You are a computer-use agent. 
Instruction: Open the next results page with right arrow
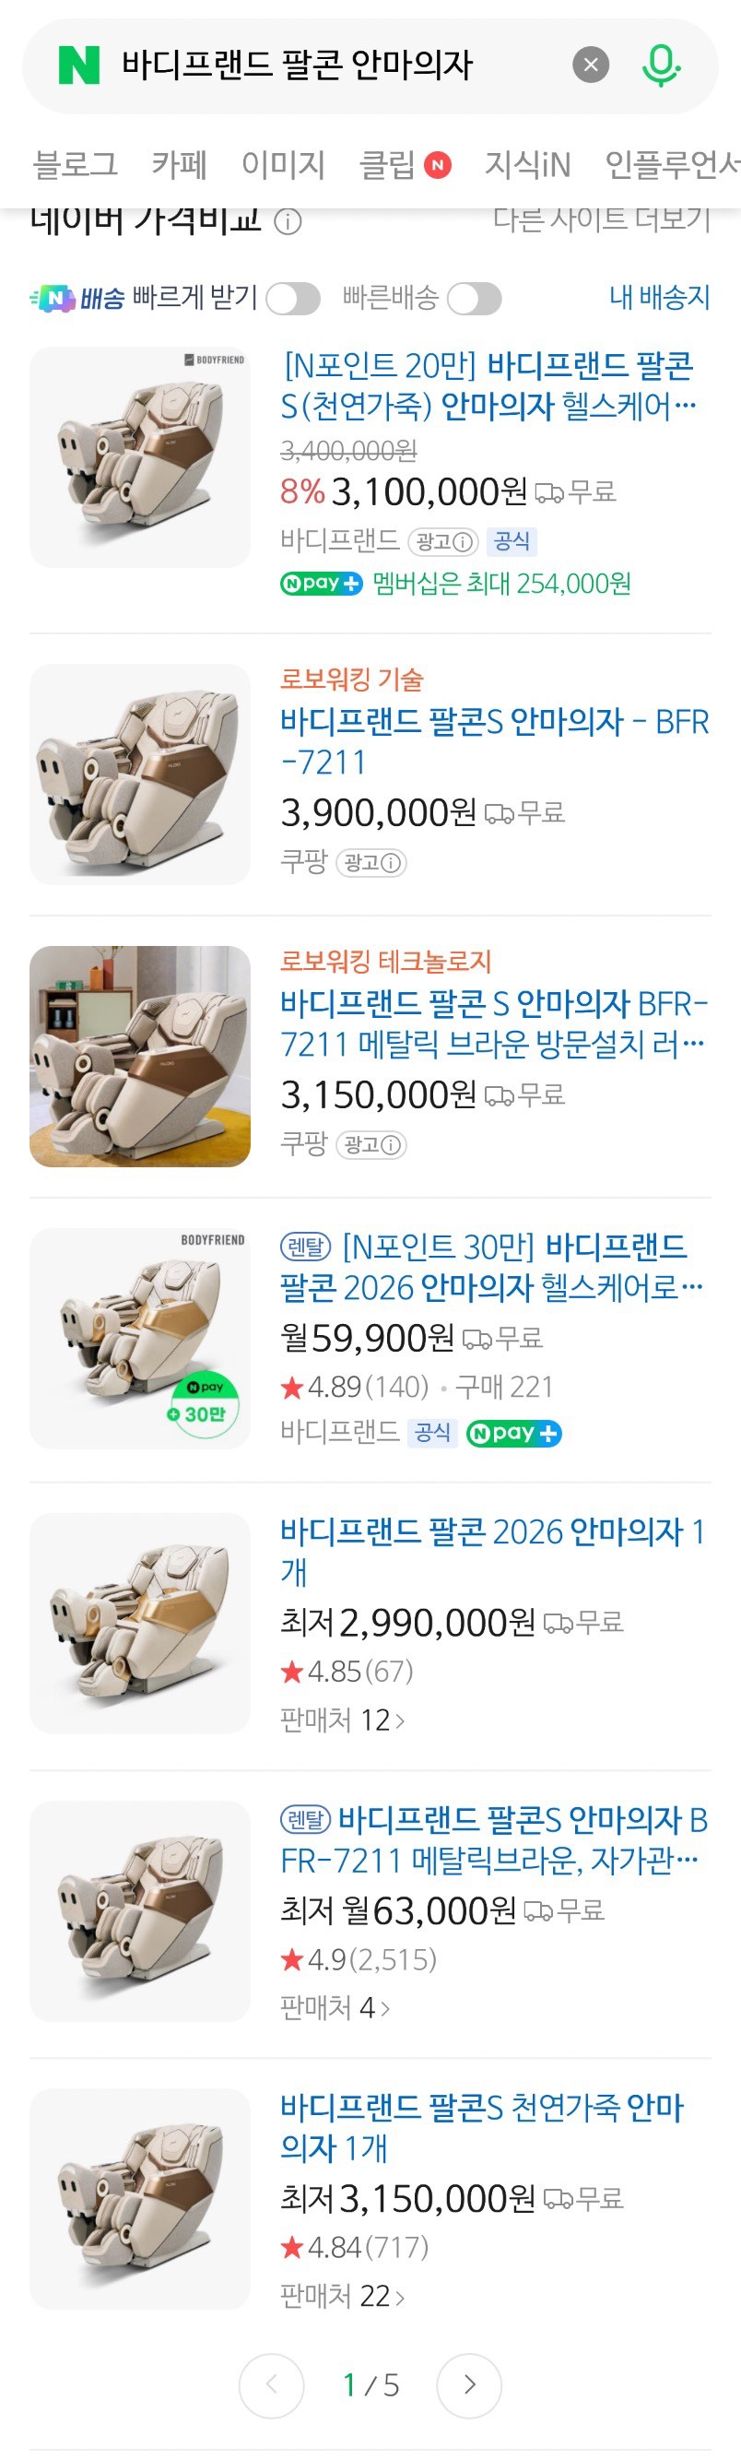[x=468, y=2385]
